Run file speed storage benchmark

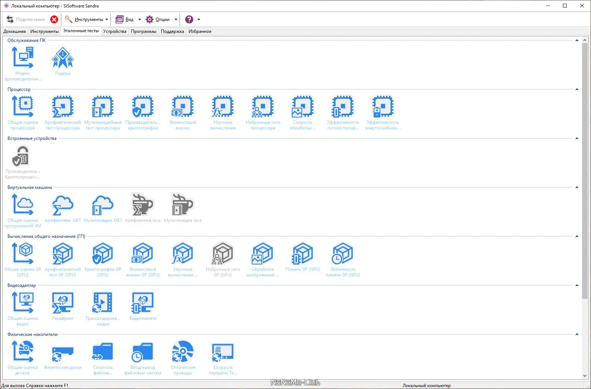(x=103, y=358)
